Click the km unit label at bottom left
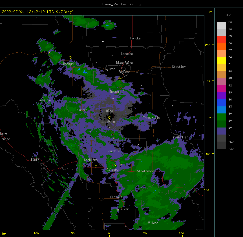 [x=4, y=234]
